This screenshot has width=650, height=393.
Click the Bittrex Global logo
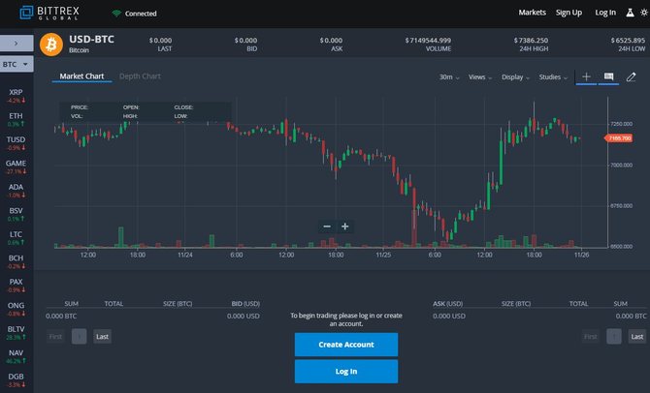(x=49, y=13)
